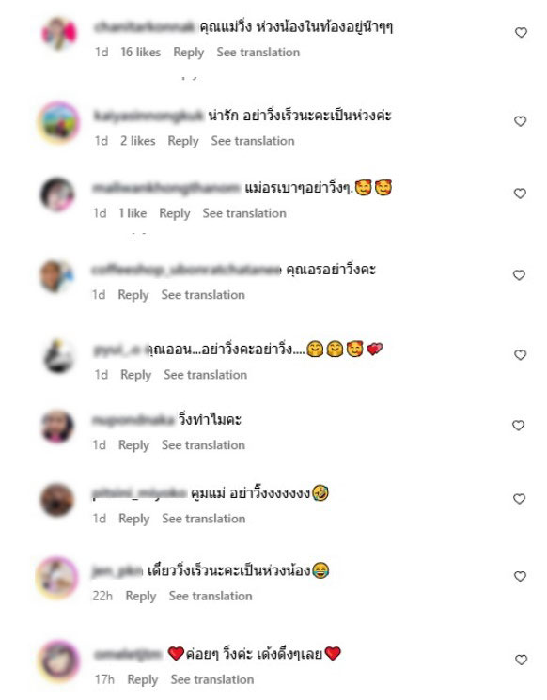
Task: See translation of the 'วิ่งทำไมคะ' comment
Action: pos(203,445)
